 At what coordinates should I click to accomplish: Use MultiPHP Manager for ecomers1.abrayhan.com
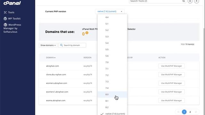pos(171,92)
